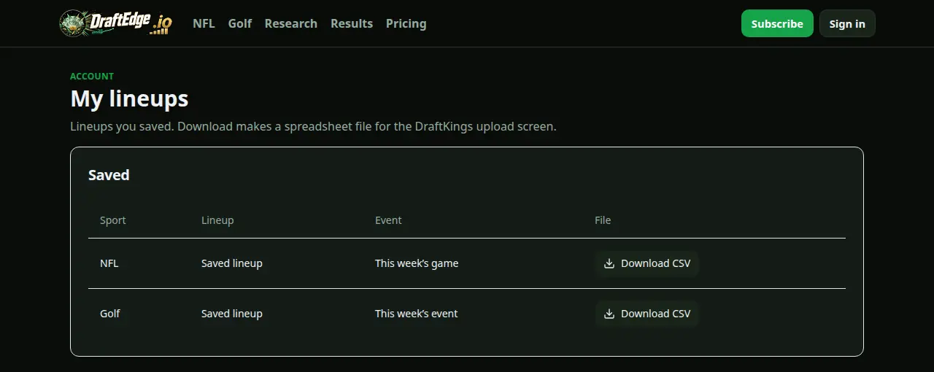The height and width of the screenshot is (372, 934).
Task: Select the Event column header
Action: click(388, 220)
